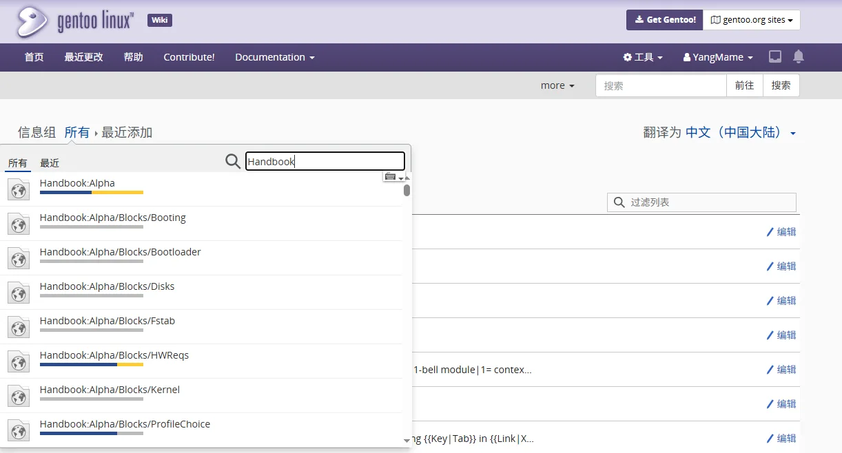
Task: Open the 工具 tools dropdown
Action: tap(643, 57)
